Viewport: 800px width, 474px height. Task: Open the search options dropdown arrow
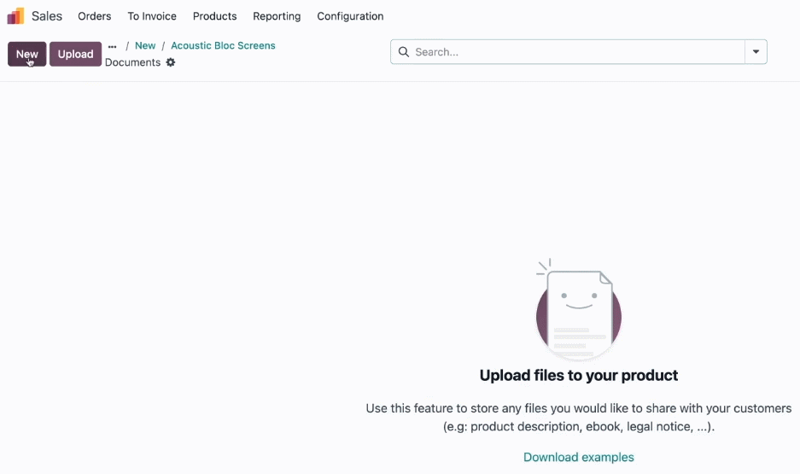pos(756,52)
